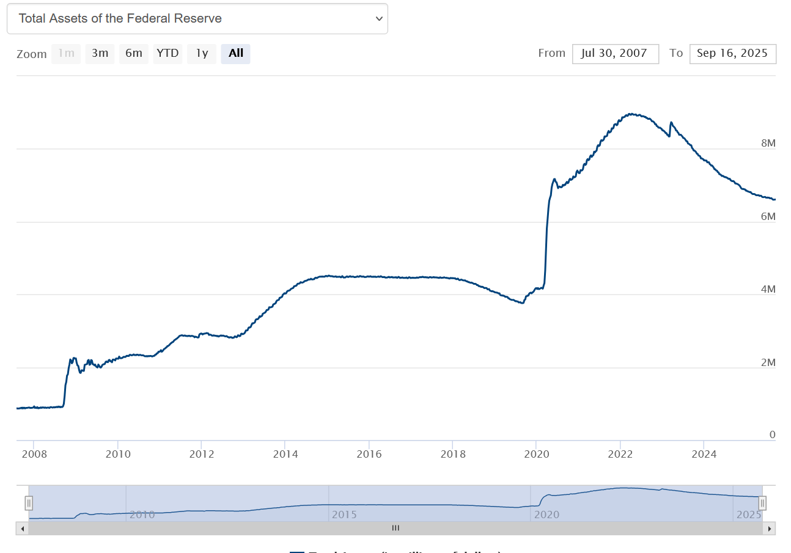Click the navigator scrollbar thumb grip

(395, 528)
